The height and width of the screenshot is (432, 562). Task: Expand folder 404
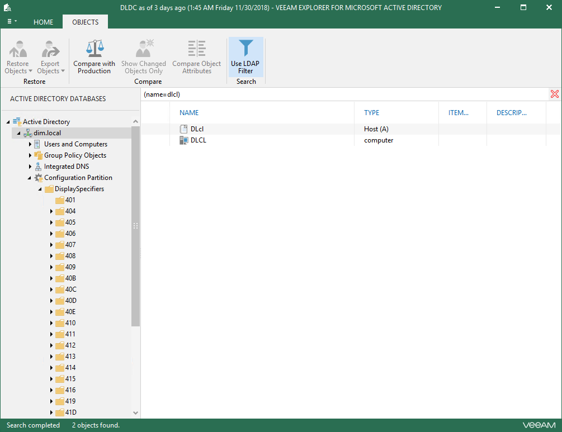pos(51,211)
